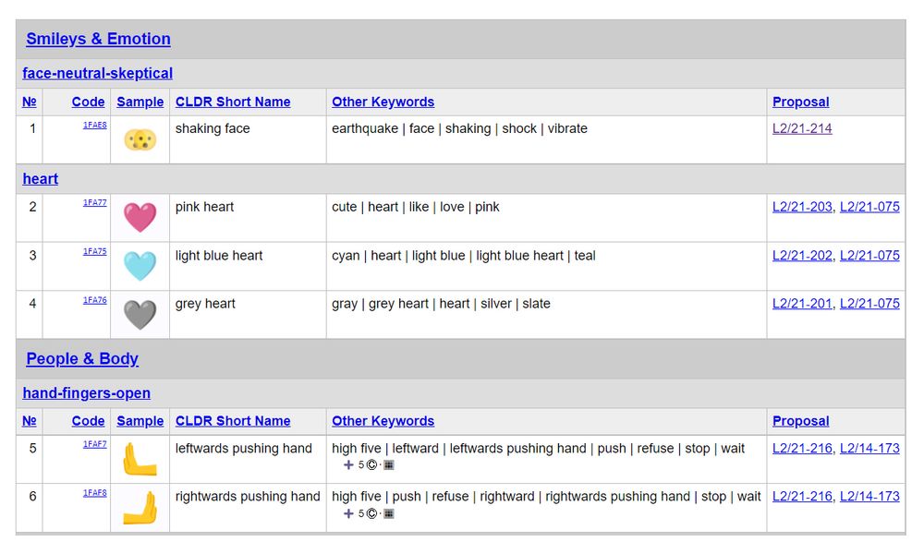This screenshot has height=554, width=924.
Task: Click the circled-C icon under the high five keywords
Action: [x=371, y=464]
